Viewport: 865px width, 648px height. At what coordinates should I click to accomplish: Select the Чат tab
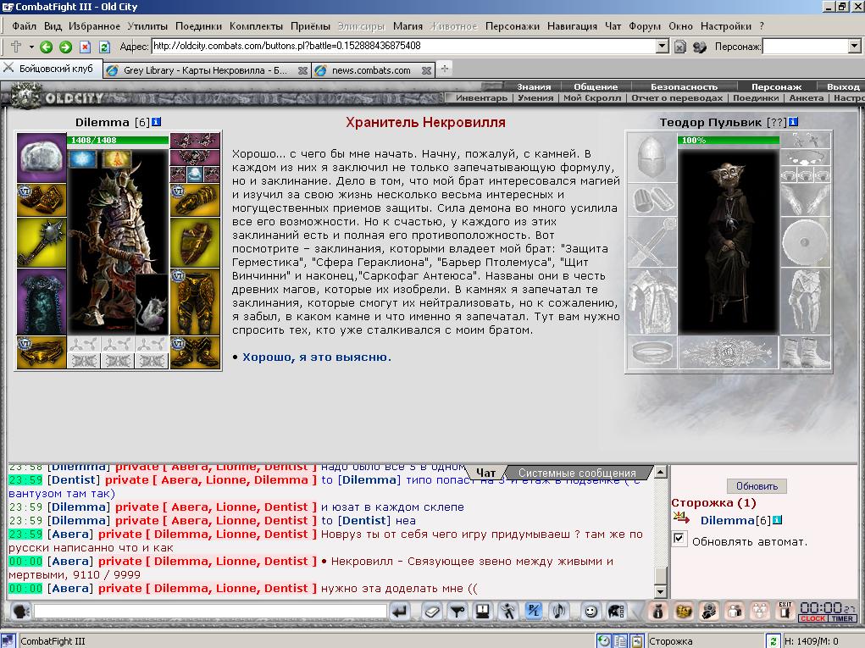485,474
